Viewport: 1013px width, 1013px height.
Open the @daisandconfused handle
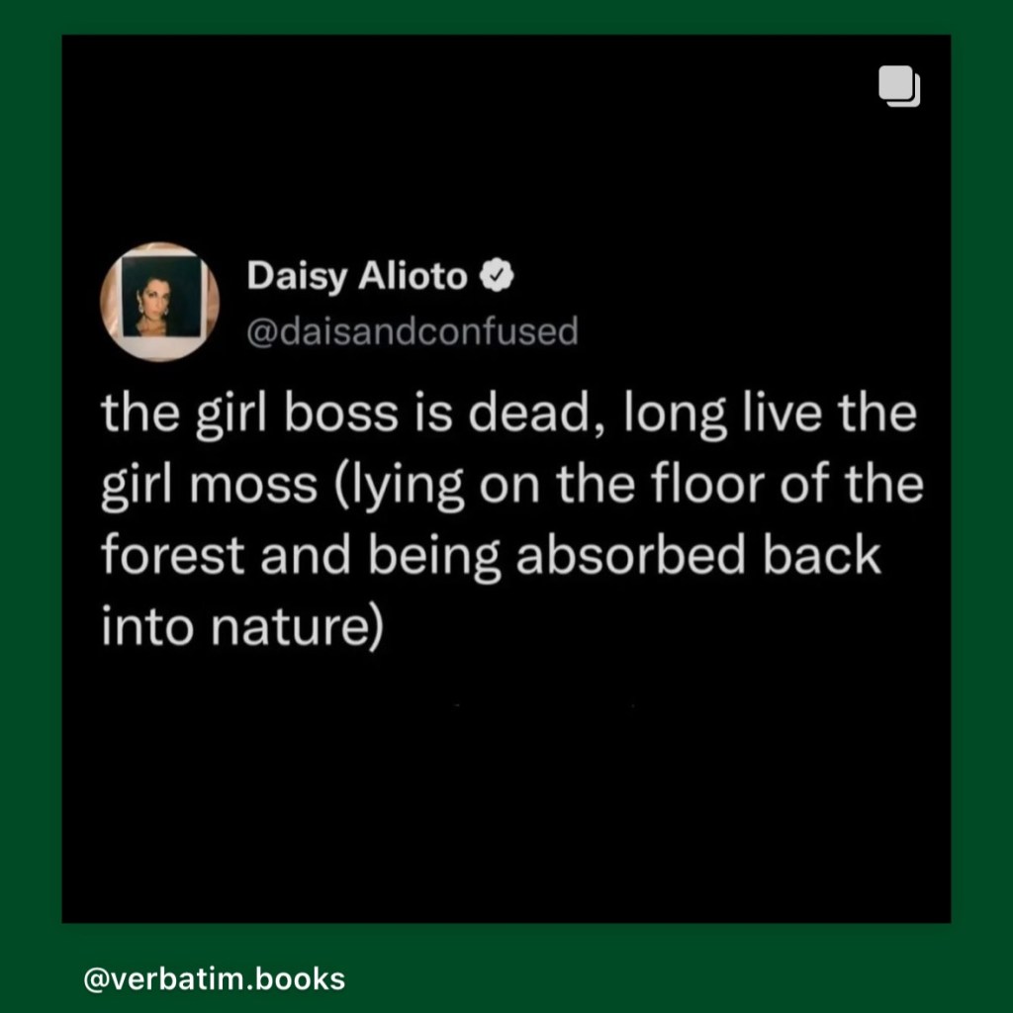(411, 332)
